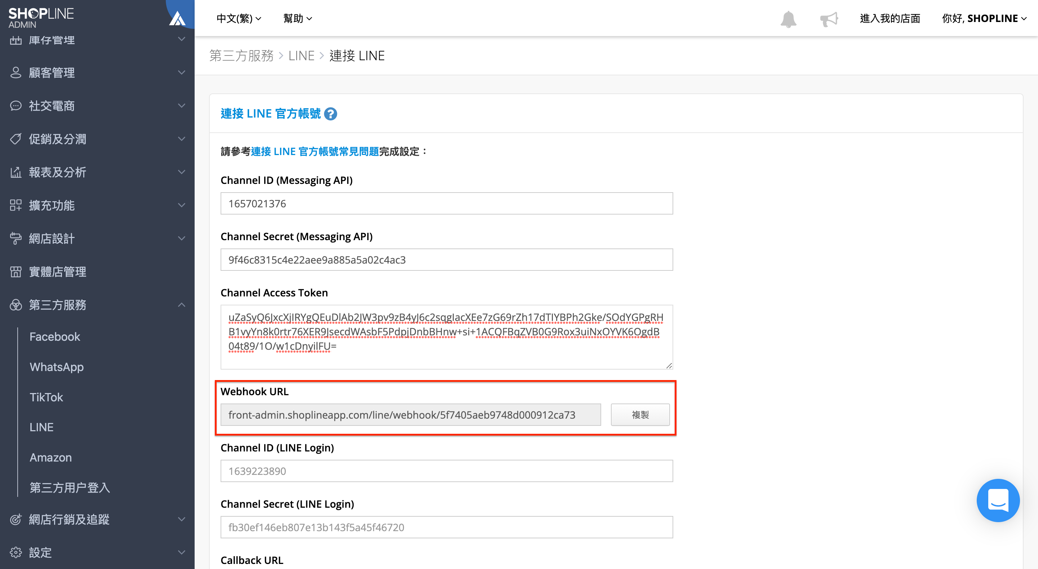Open WhatsApp in third-party services
Screen dimensions: 1038x569
[x=57, y=367]
